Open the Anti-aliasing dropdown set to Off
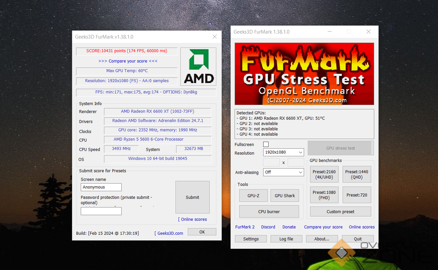438x270 pixels. click(x=283, y=172)
